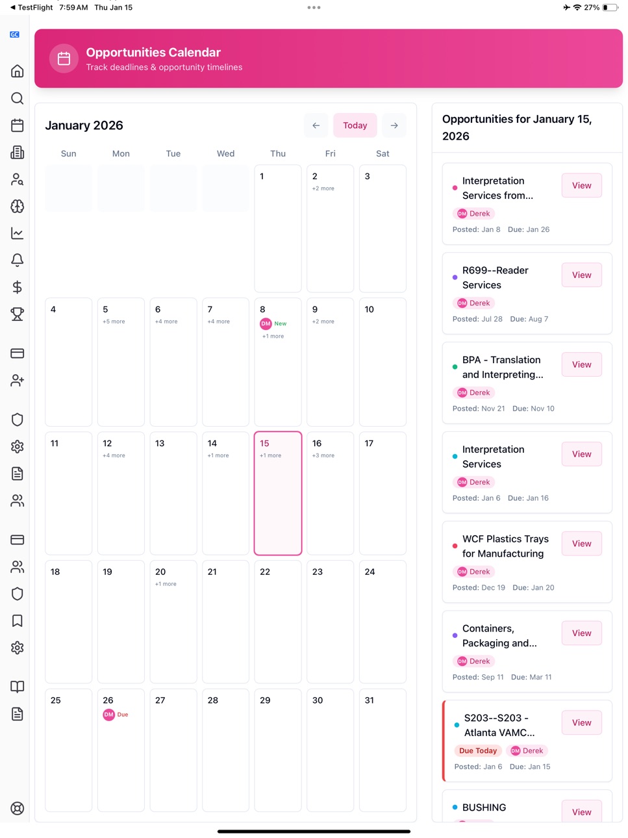Open the bell notifications sidebar icon
This screenshot has width=628, height=838.
(18, 260)
